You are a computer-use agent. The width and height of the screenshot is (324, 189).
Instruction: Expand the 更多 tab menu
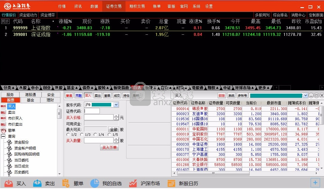[264, 88]
